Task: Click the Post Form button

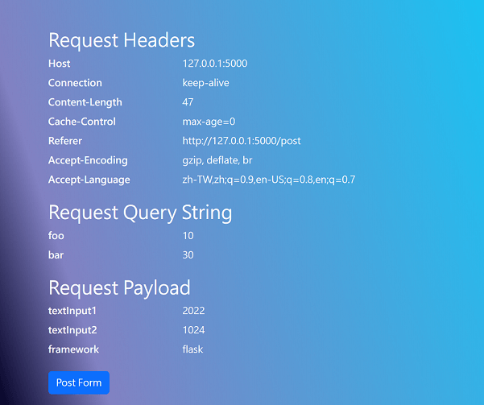Action: pyautogui.click(x=78, y=382)
